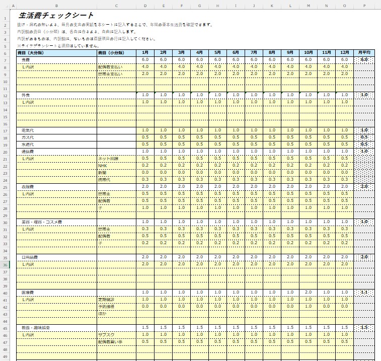The height and width of the screenshot is (361, 381).
Task: Click the 配偶者支払い sub-item cell
Action: (x=116, y=67)
